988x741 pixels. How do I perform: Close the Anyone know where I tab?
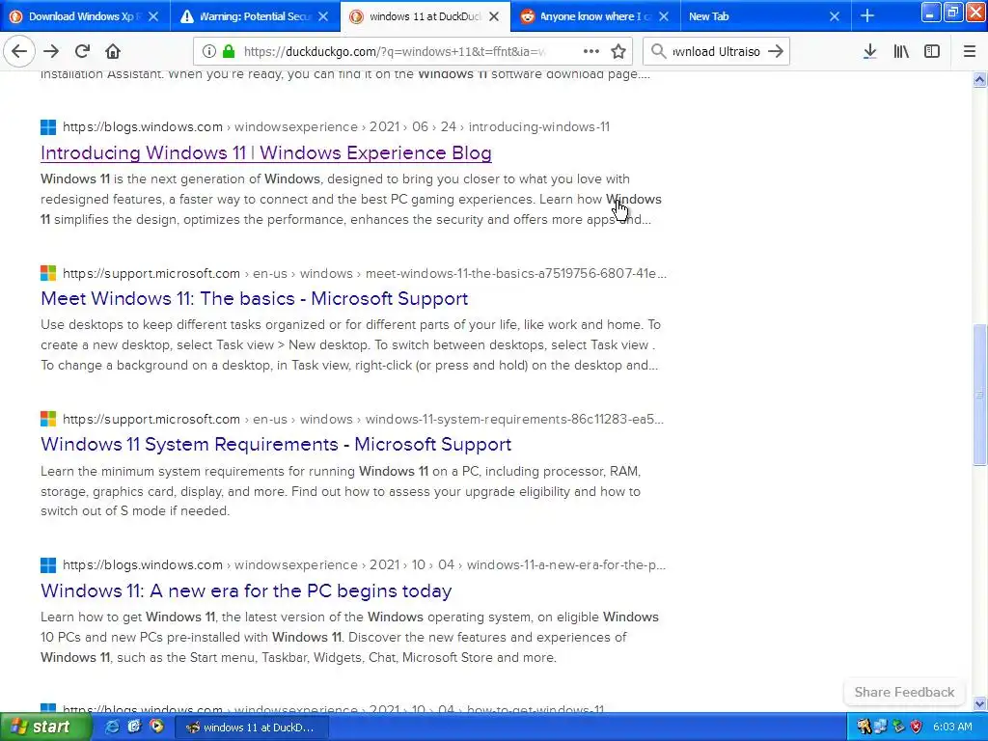664,16
